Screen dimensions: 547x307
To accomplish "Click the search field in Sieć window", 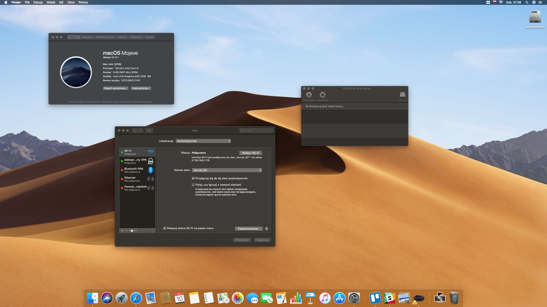I will tap(256, 130).
